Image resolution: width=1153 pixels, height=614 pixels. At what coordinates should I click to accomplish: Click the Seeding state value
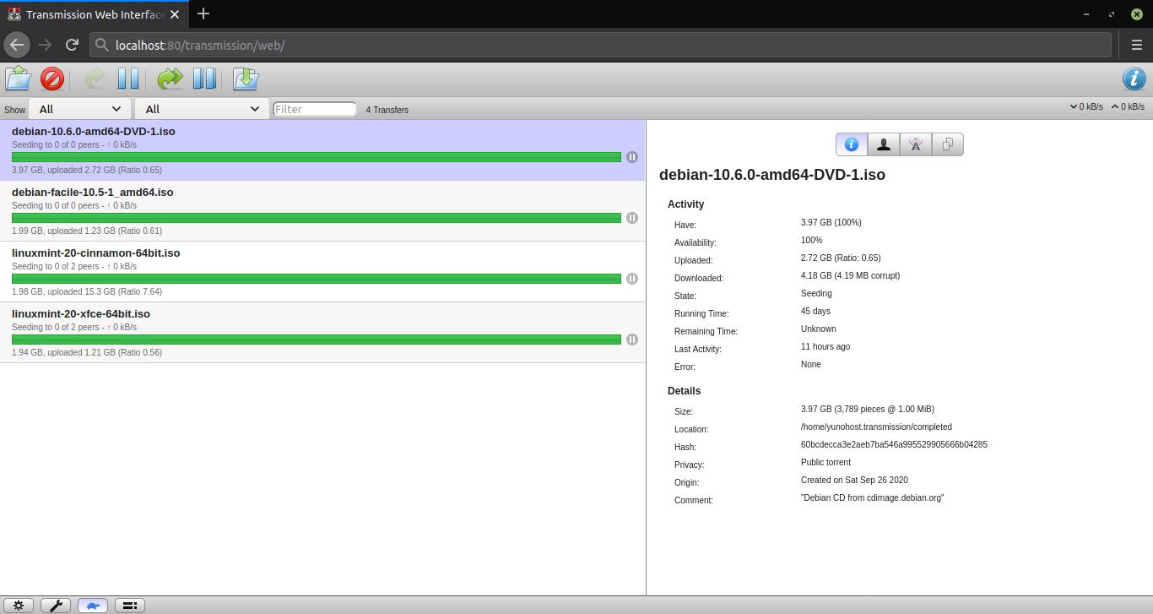816,294
